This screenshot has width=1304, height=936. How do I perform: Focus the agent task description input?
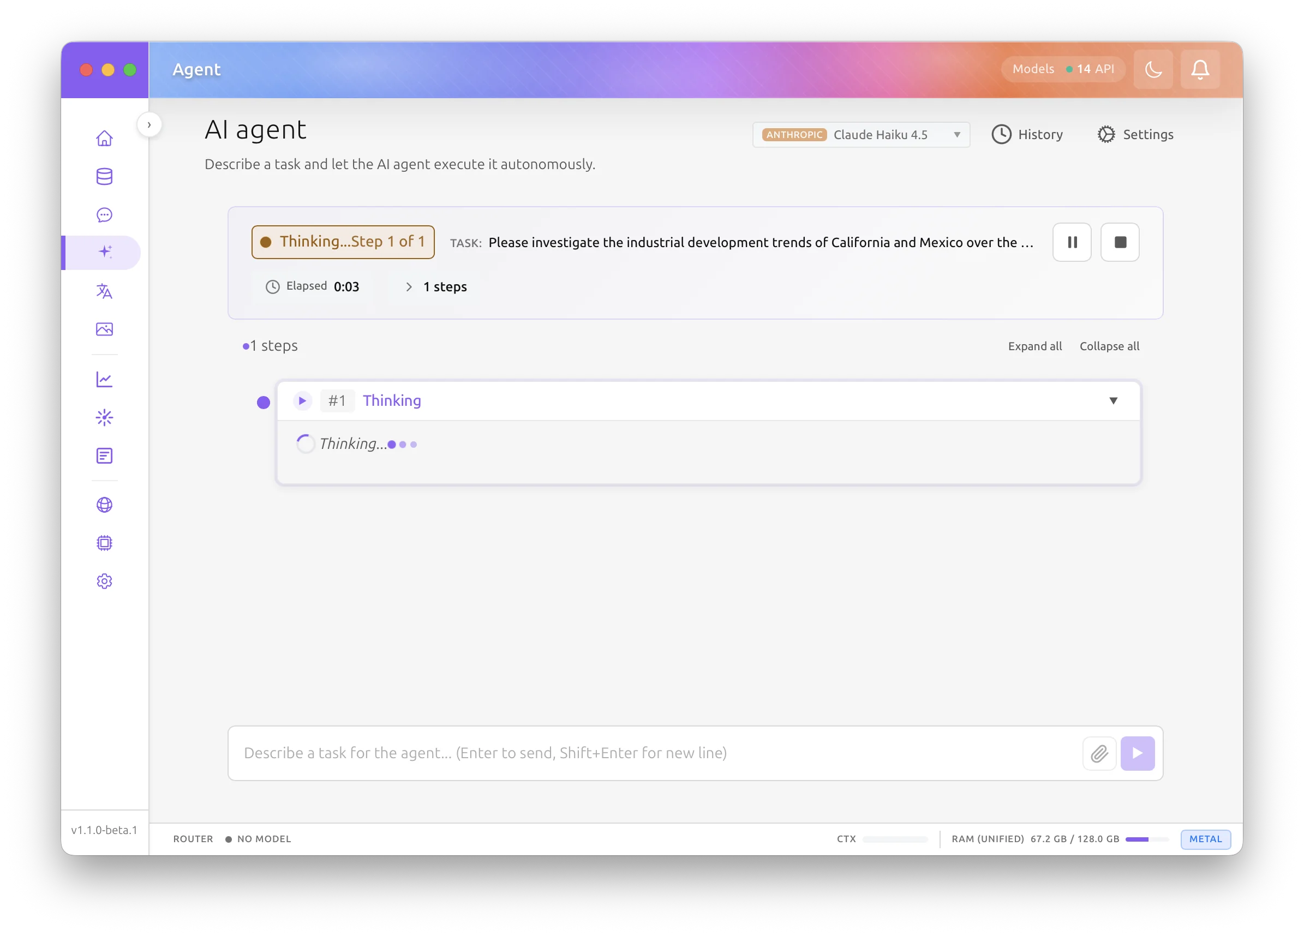tap(655, 753)
